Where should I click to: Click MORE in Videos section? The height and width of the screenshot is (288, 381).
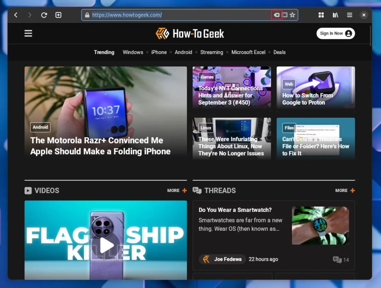[x=177, y=191]
